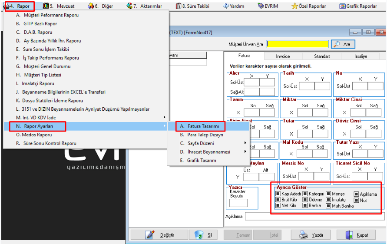The image size is (387, 244).
Task: Expand D. İhracat Beyannamesi submenu
Action: coord(208,152)
